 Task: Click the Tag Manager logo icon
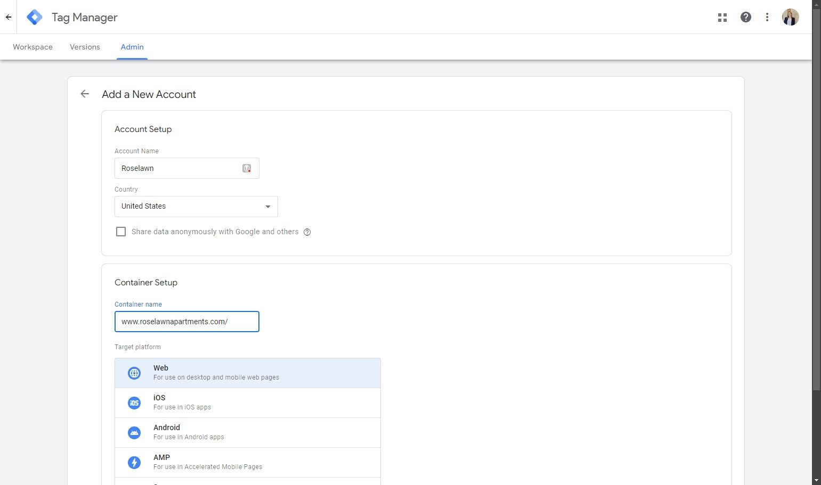(35, 17)
